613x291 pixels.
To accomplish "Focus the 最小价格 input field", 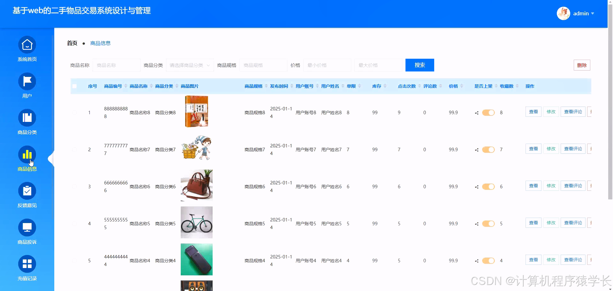I will click(327, 65).
